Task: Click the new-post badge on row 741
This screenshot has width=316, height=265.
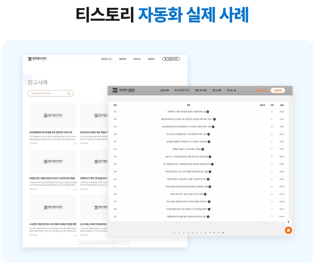Action: (x=210, y=187)
